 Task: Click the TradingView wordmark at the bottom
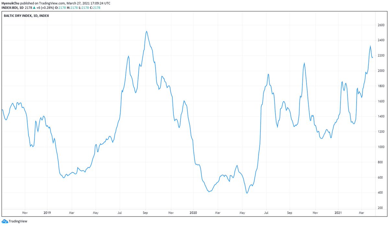18,221
